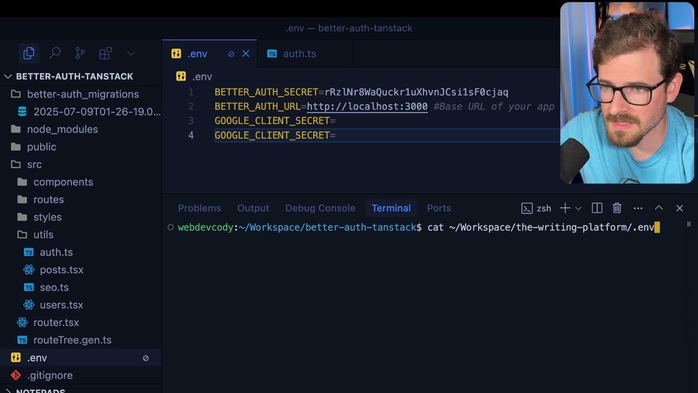This screenshot has height=393, width=698.
Task: Select the .env file in the explorer
Action: pos(80,358)
